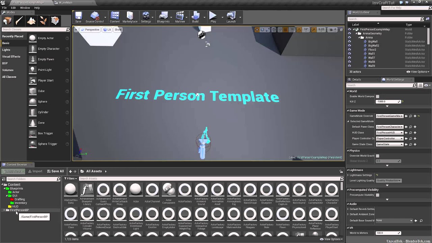The image size is (432, 243).
Task: Select Cube in the Basic class list
Action: pyautogui.click(x=49, y=91)
